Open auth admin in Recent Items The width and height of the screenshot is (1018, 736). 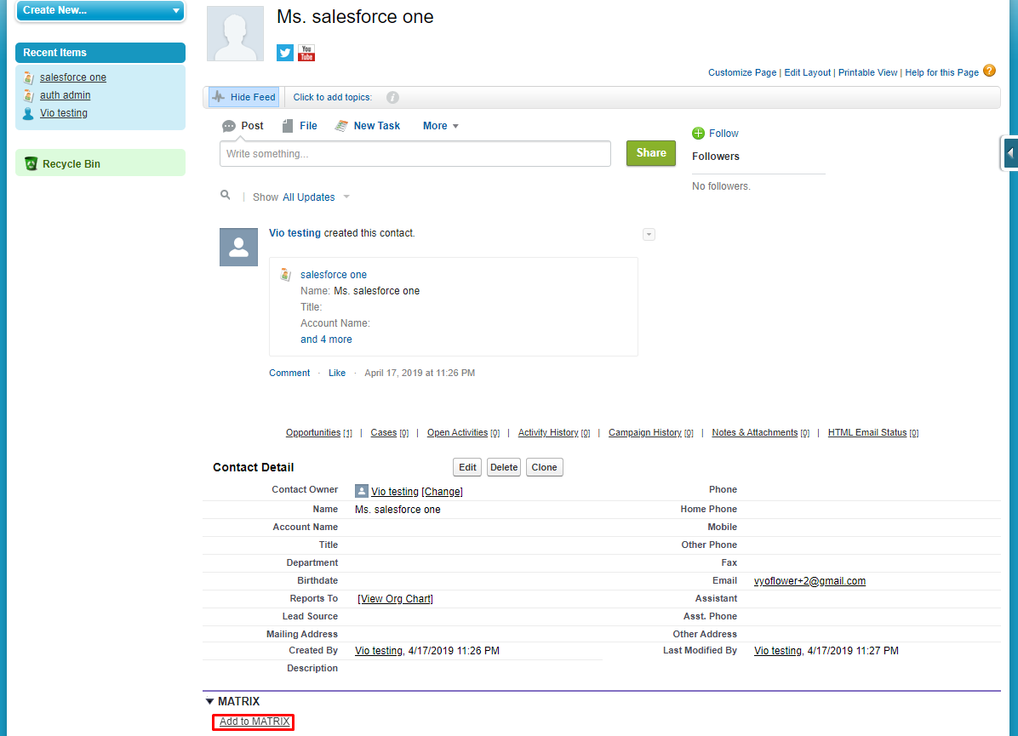tap(65, 95)
